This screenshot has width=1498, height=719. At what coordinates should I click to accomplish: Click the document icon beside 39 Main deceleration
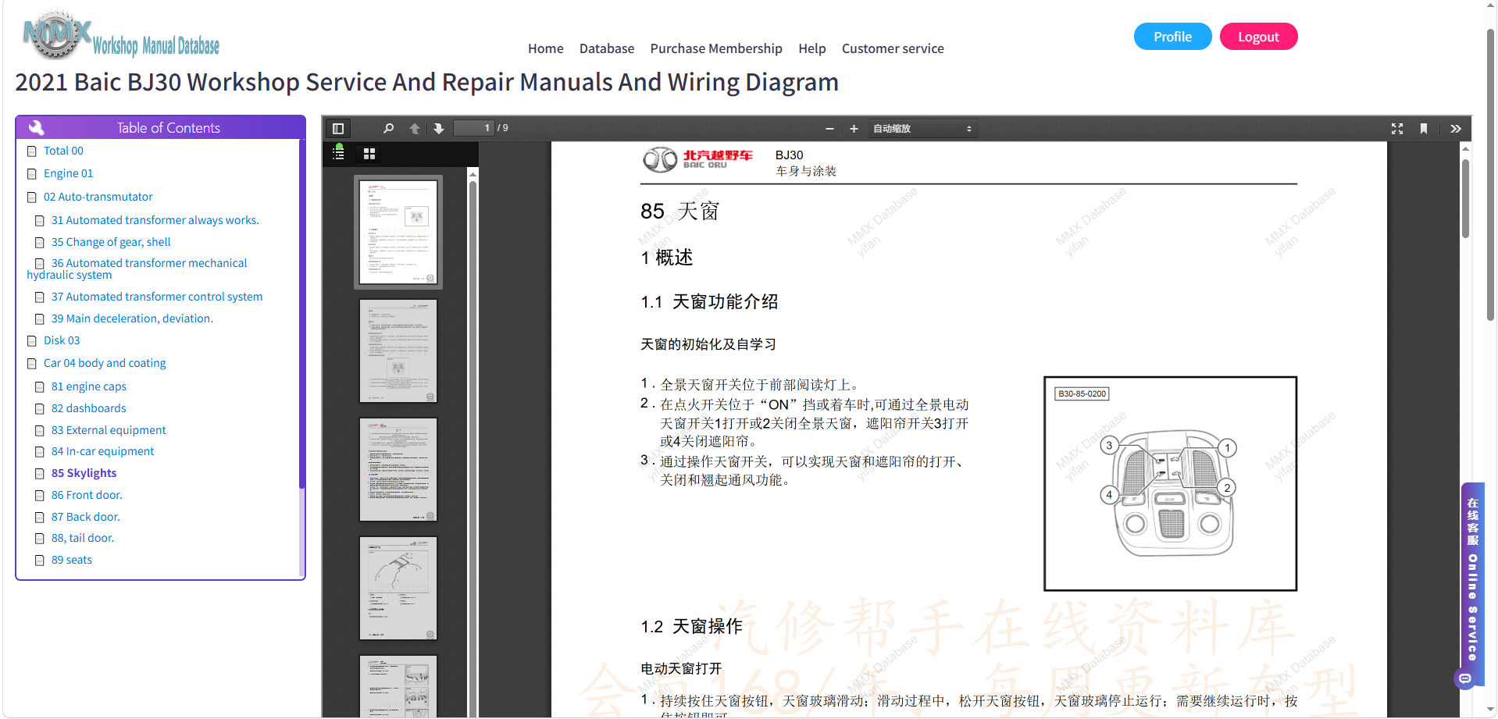[40, 319]
